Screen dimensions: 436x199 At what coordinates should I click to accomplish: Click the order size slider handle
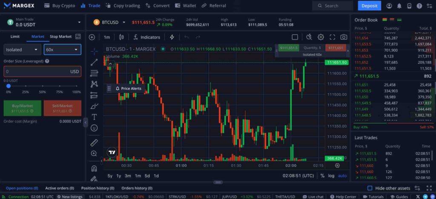click(x=9, y=86)
